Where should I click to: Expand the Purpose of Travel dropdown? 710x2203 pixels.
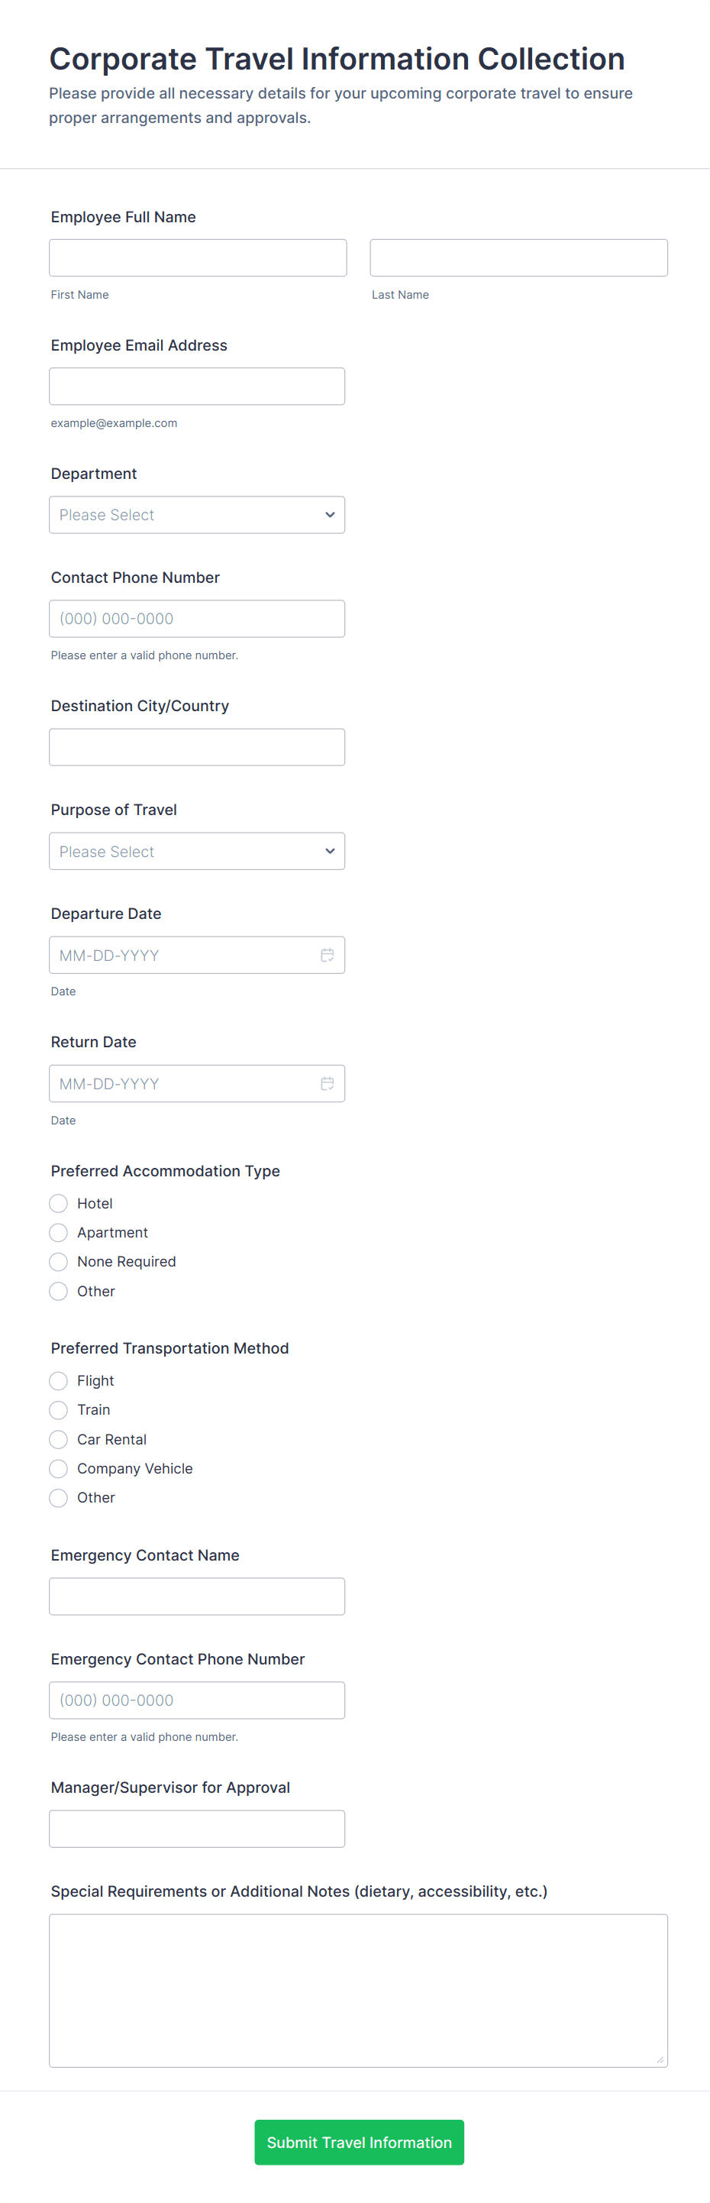(196, 852)
